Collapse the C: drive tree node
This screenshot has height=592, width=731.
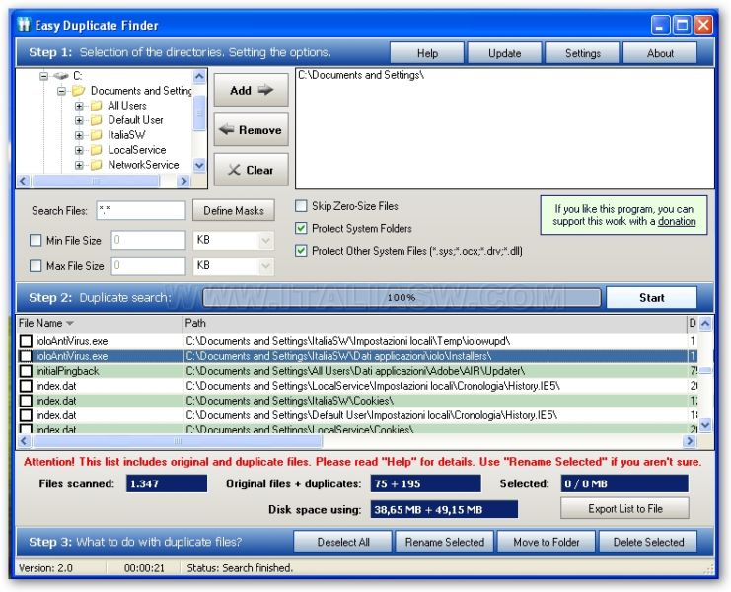[43, 76]
